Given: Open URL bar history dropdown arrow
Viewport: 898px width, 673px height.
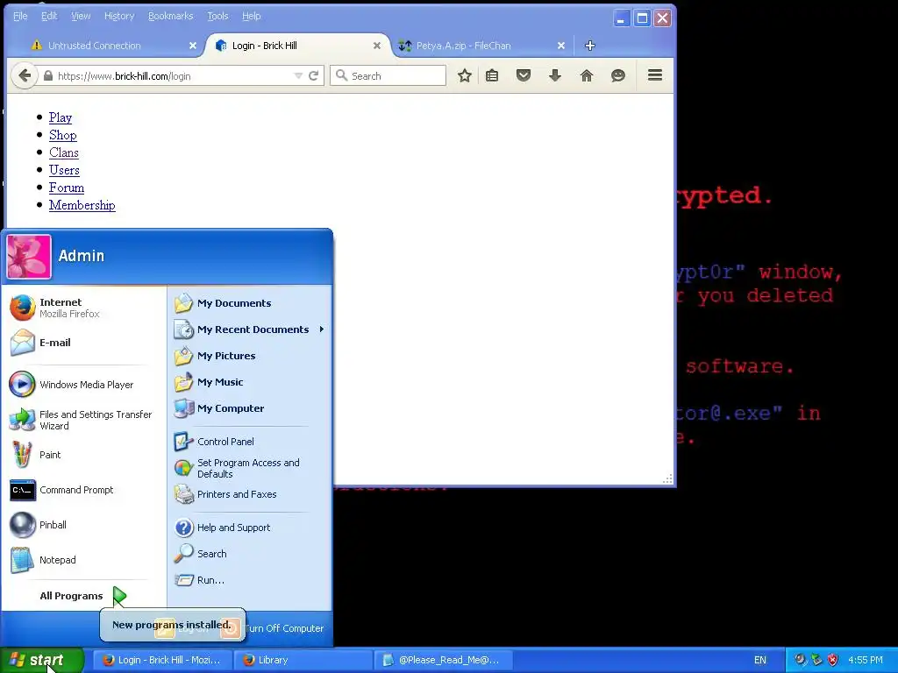Looking at the screenshot, I should (x=298, y=75).
